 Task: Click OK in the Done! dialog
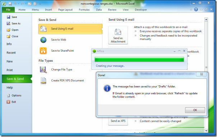[195, 110]
